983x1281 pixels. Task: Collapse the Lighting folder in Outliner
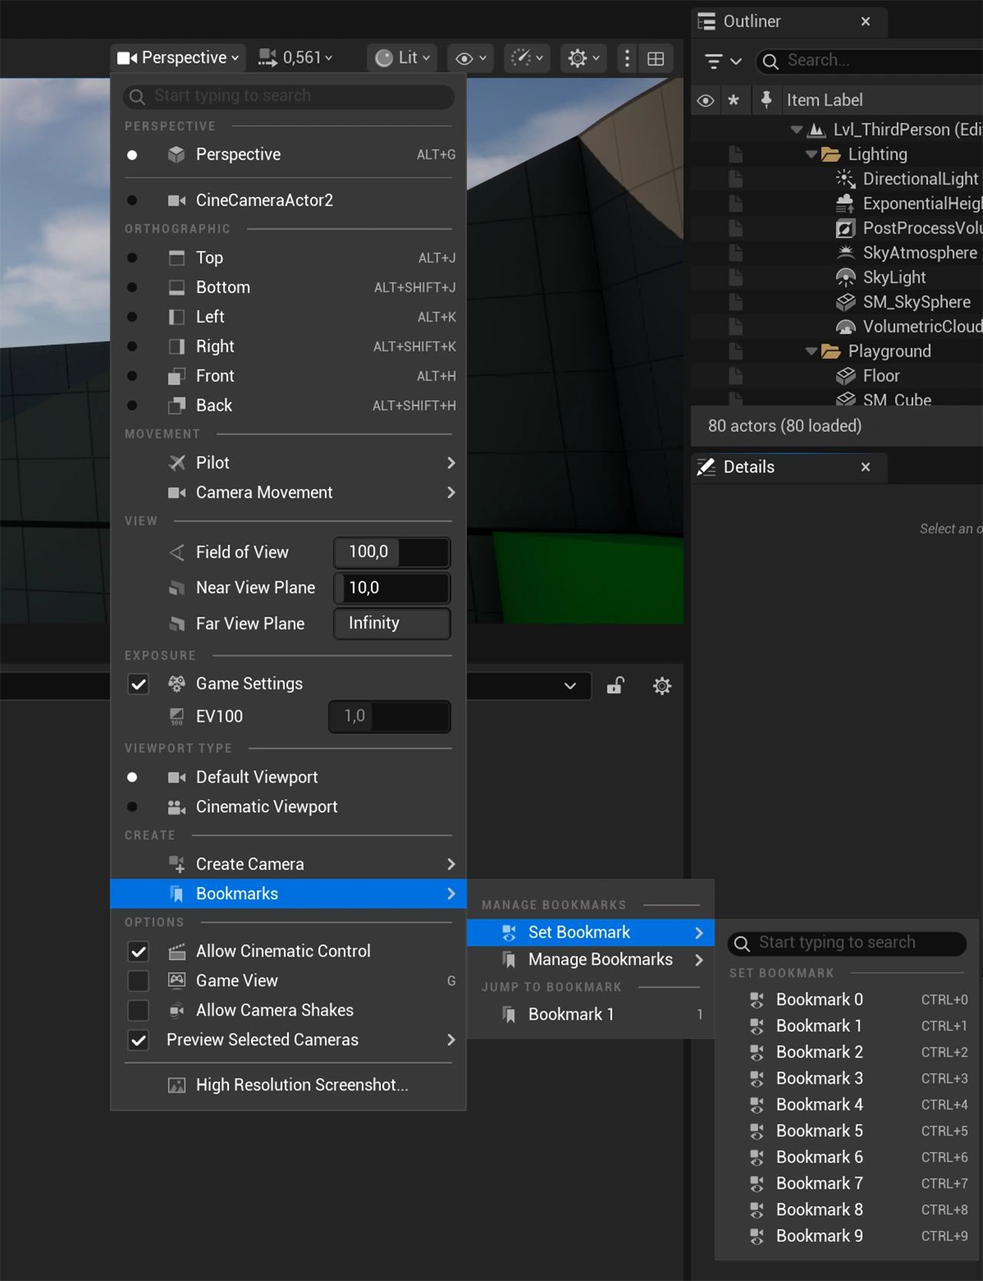coord(811,154)
